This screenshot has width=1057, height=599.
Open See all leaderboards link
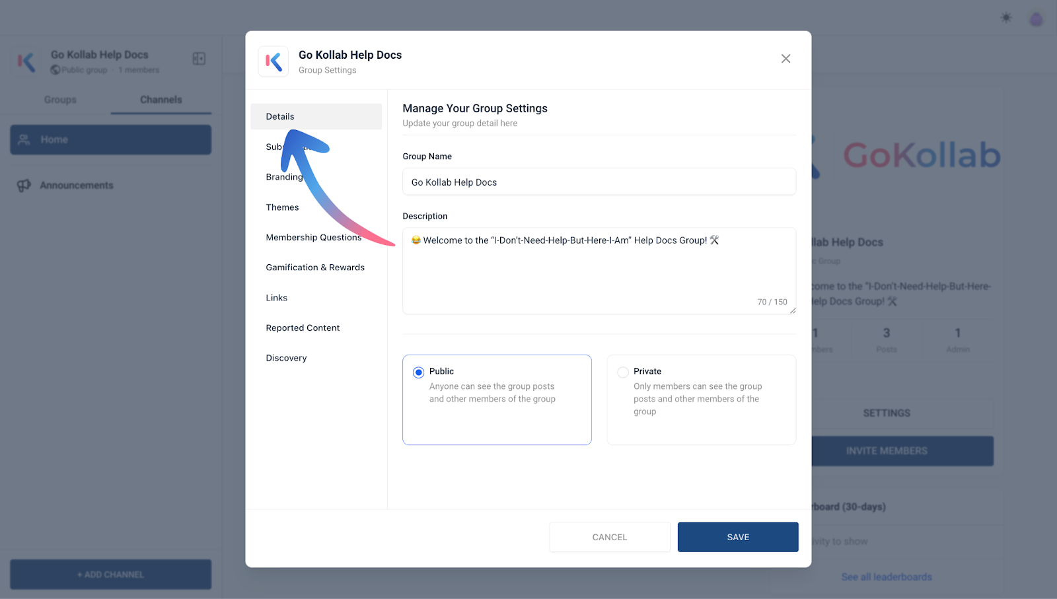pyautogui.click(x=887, y=577)
